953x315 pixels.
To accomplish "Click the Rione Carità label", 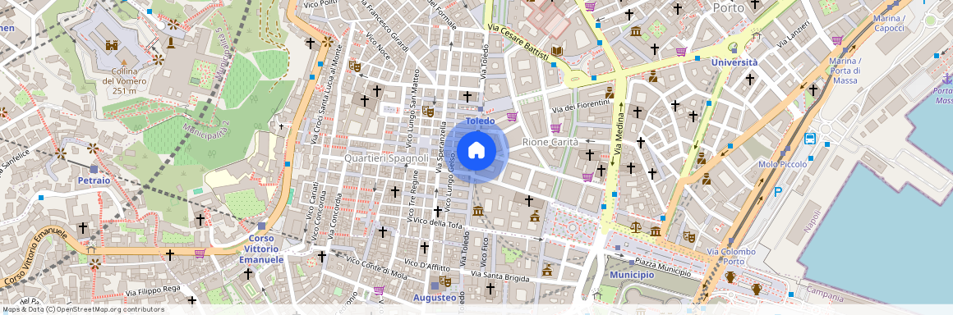I will tap(550, 142).
